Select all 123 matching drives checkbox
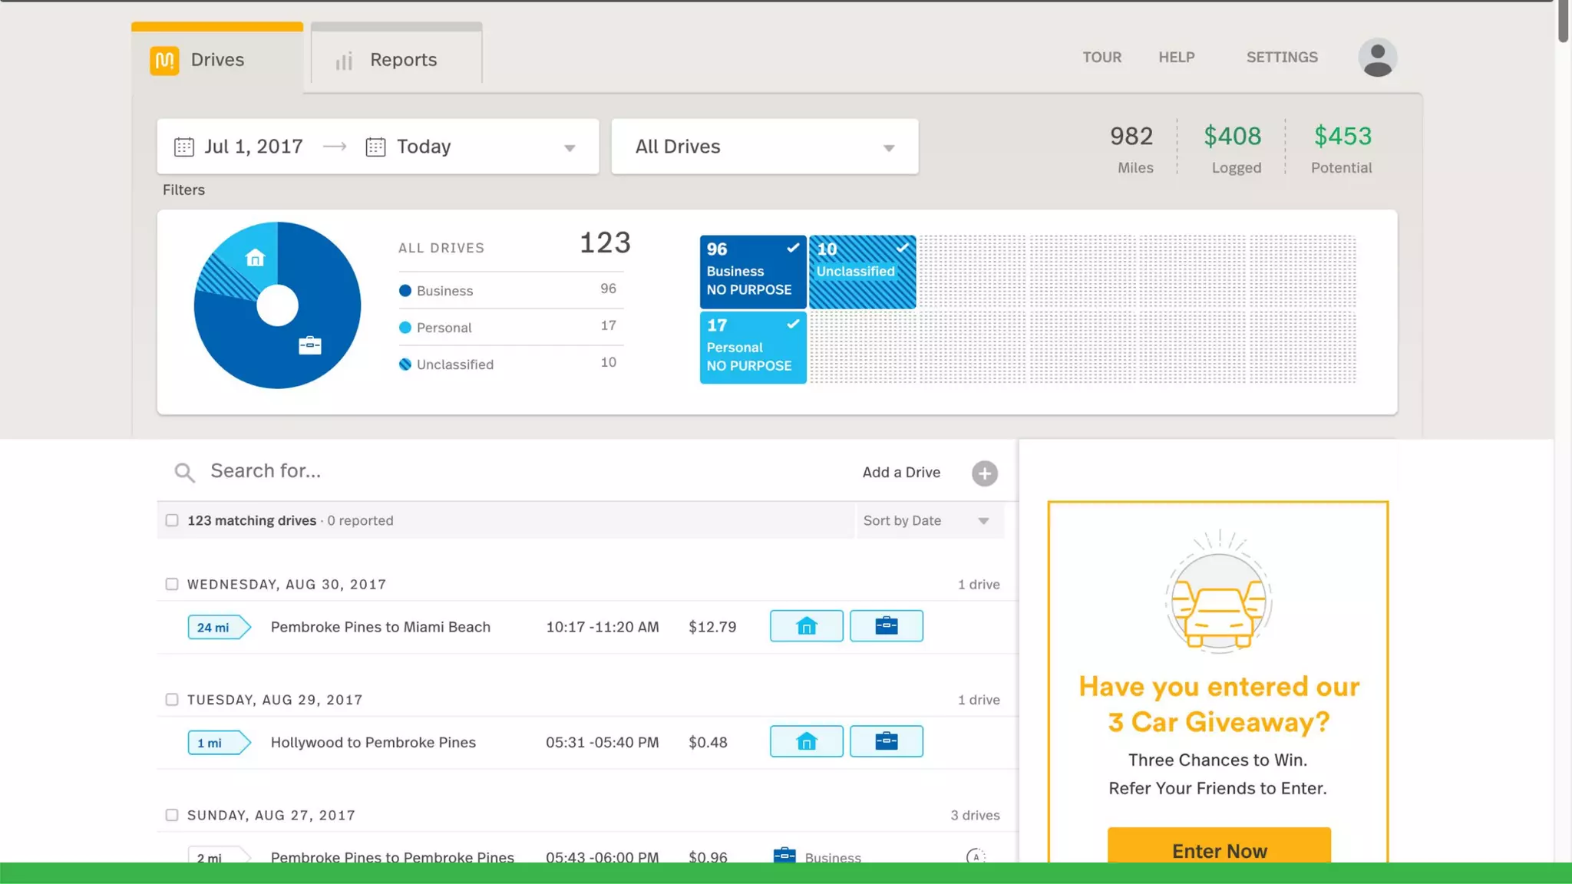 tap(172, 520)
